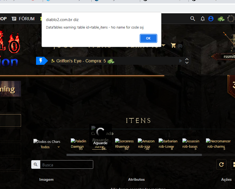235x189 pixels.
Task: Select the Amazon rob-joia character tab
Action: coord(146,144)
